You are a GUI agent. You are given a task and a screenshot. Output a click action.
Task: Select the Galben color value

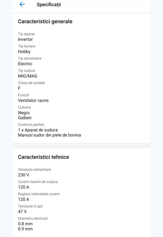tap(25, 118)
